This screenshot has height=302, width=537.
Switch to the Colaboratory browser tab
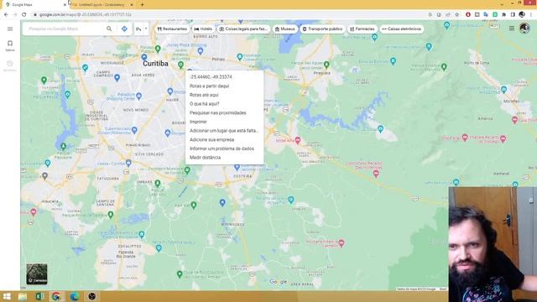(x=102, y=5)
